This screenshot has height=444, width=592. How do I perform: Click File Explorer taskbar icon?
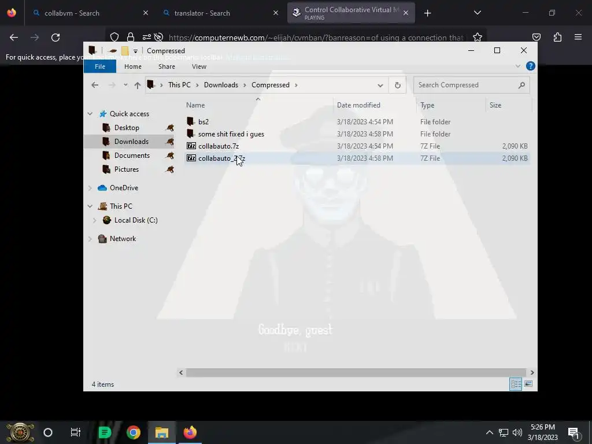(x=162, y=432)
